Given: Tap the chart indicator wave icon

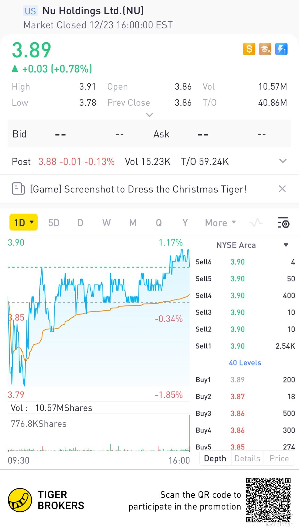Looking at the screenshot, I should 256,223.
